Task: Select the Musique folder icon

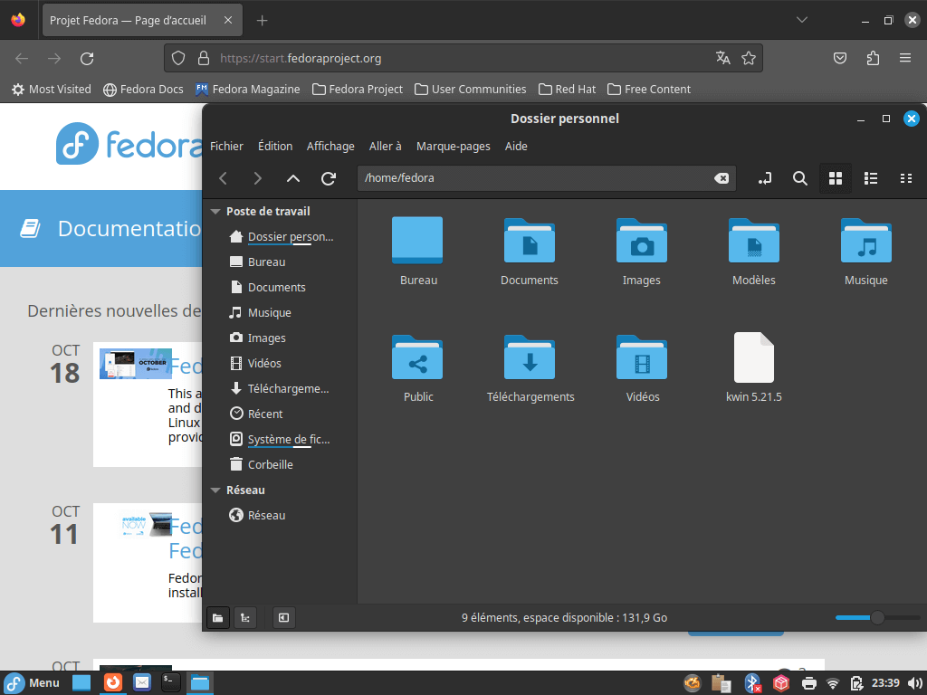Action: pyautogui.click(x=866, y=240)
